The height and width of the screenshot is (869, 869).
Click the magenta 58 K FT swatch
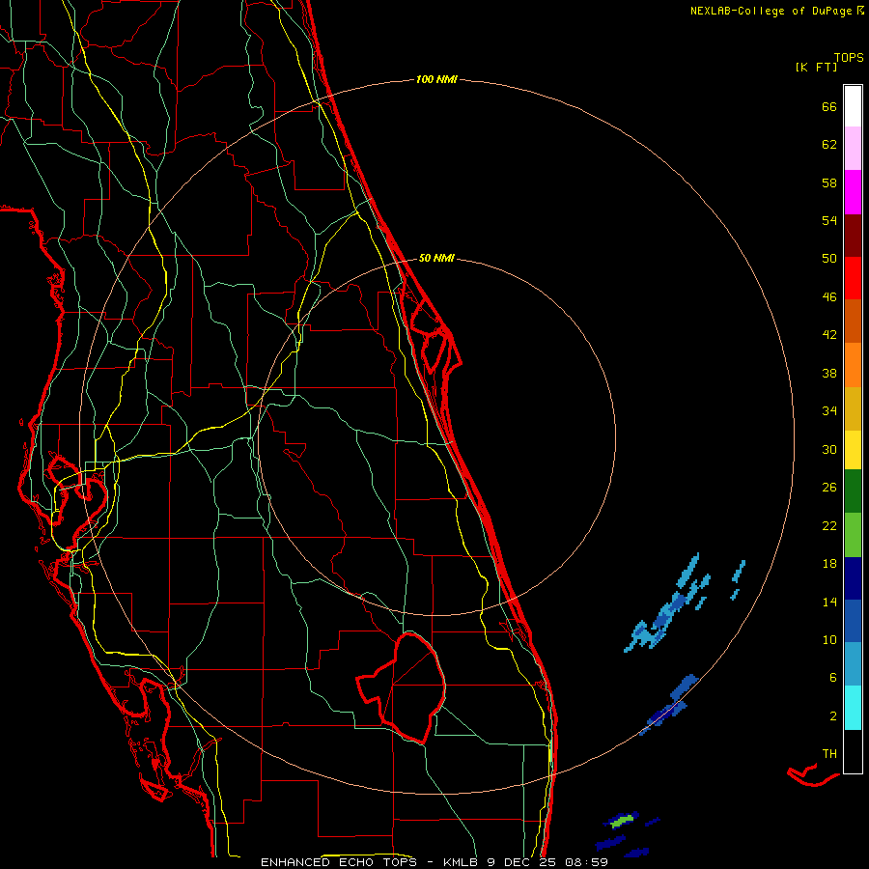(853, 192)
